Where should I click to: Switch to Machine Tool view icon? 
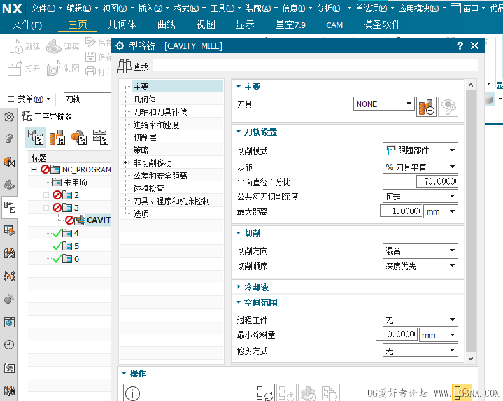click(57, 137)
